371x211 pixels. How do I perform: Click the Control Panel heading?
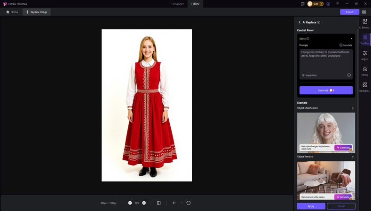tap(305, 30)
